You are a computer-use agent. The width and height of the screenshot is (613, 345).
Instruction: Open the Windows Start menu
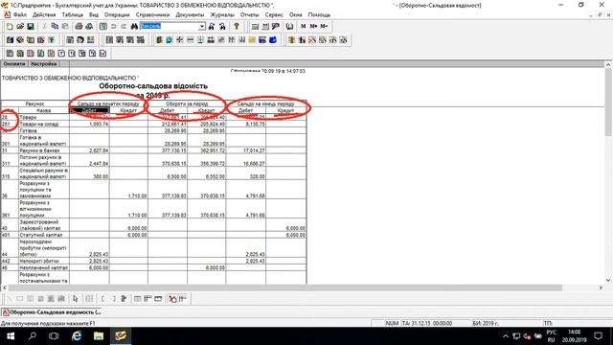pos(11,336)
